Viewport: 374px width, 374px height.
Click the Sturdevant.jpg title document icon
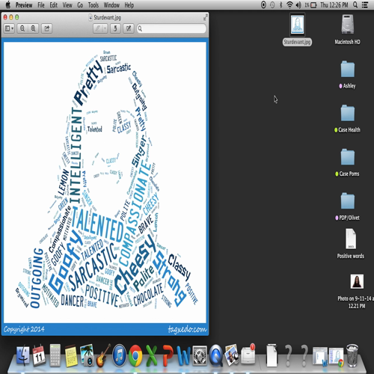pyautogui.click(x=91, y=17)
